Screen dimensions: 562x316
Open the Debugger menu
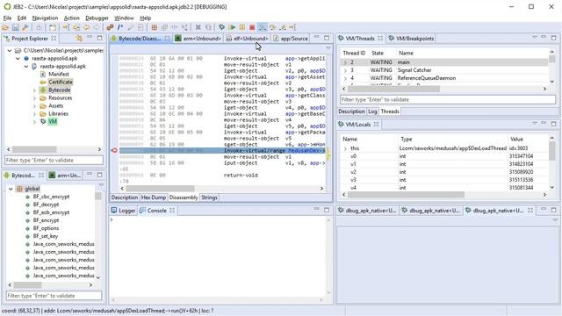(x=97, y=18)
